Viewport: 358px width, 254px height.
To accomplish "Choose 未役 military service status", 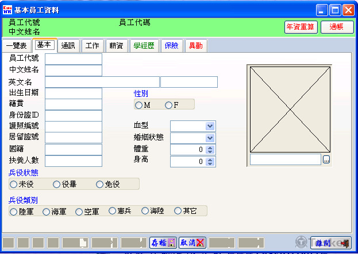I will pos(13,184).
